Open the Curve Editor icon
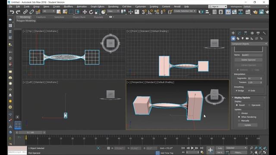276x155 pixels. (234, 12)
